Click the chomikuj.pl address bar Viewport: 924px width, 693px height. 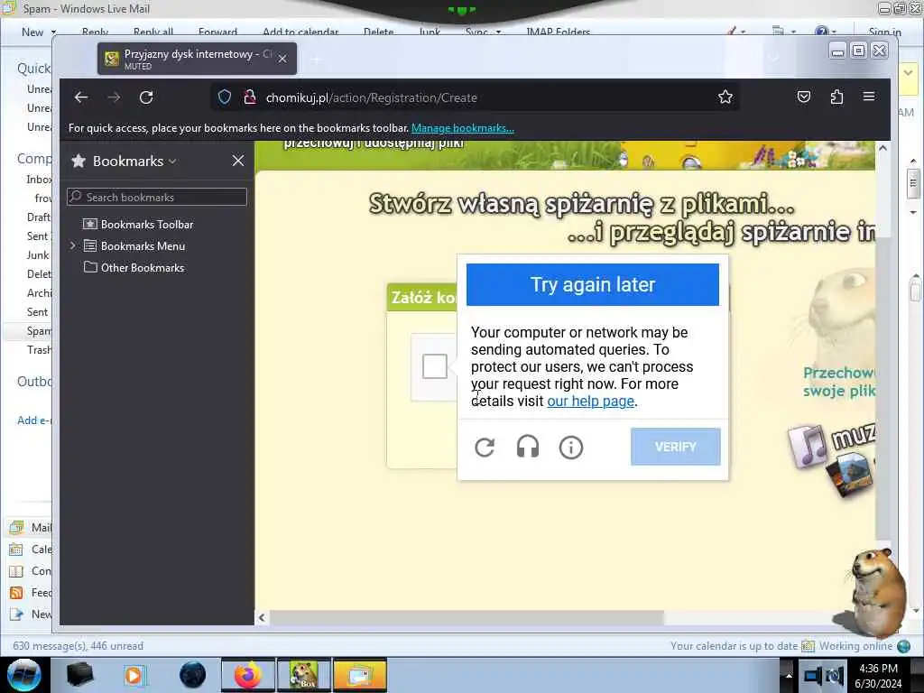[x=475, y=97]
